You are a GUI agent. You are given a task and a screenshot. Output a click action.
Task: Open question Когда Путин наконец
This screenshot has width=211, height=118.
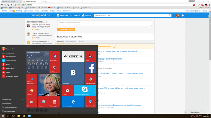(42, 42)
